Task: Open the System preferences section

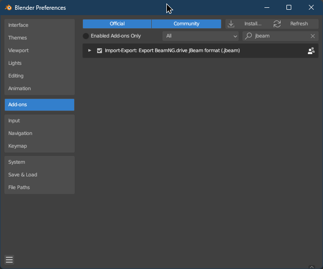Action: pyautogui.click(x=40, y=162)
